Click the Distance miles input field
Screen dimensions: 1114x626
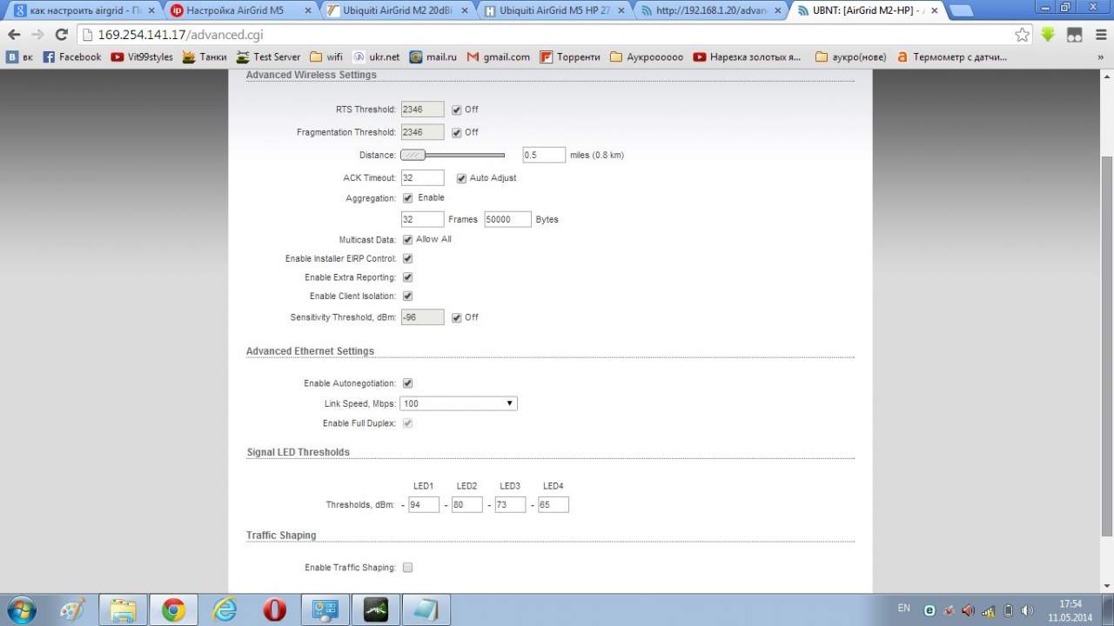point(544,155)
